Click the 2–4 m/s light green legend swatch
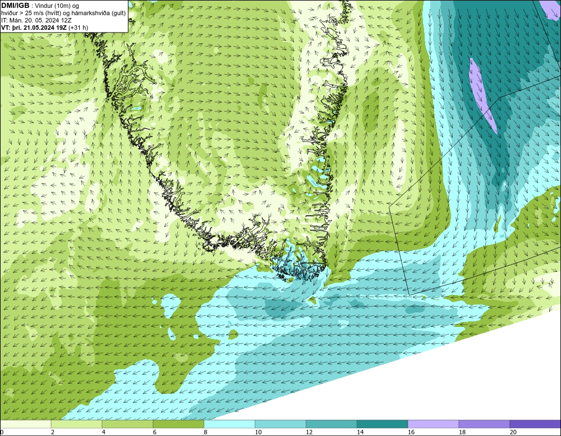Viewport: 561px width, 436px height. pos(76,424)
